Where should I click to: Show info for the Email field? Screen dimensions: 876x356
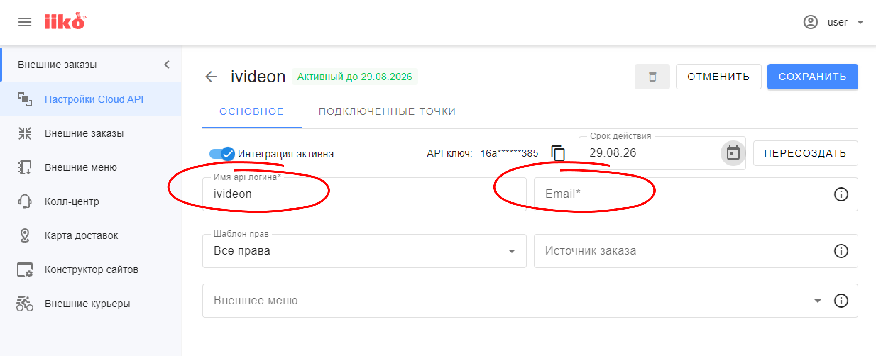(841, 194)
